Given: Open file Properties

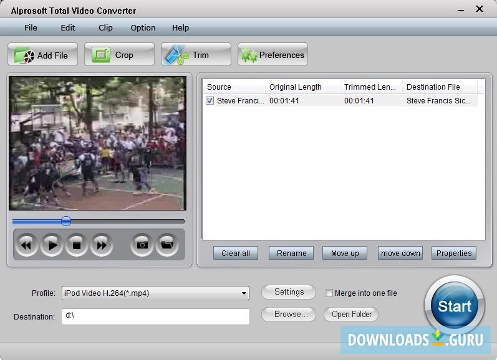Looking at the screenshot, I should 454,253.
